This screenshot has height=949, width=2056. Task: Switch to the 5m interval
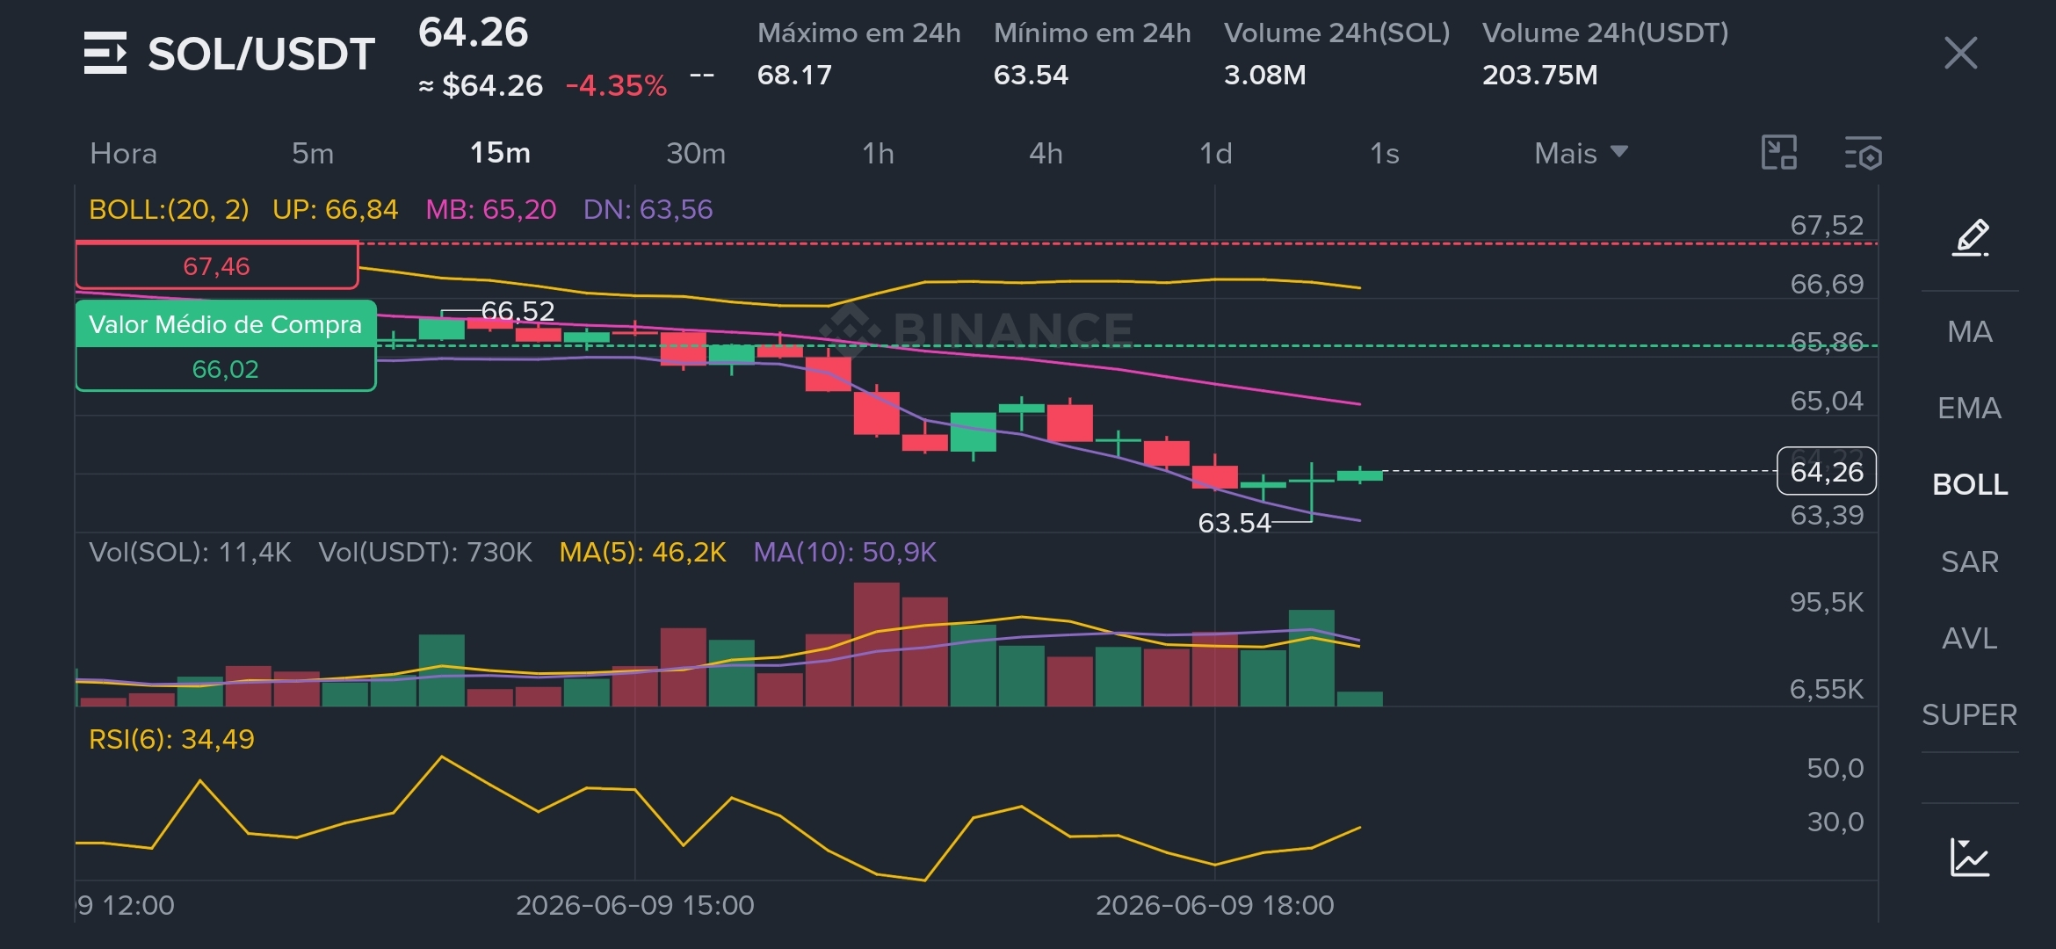click(x=313, y=154)
